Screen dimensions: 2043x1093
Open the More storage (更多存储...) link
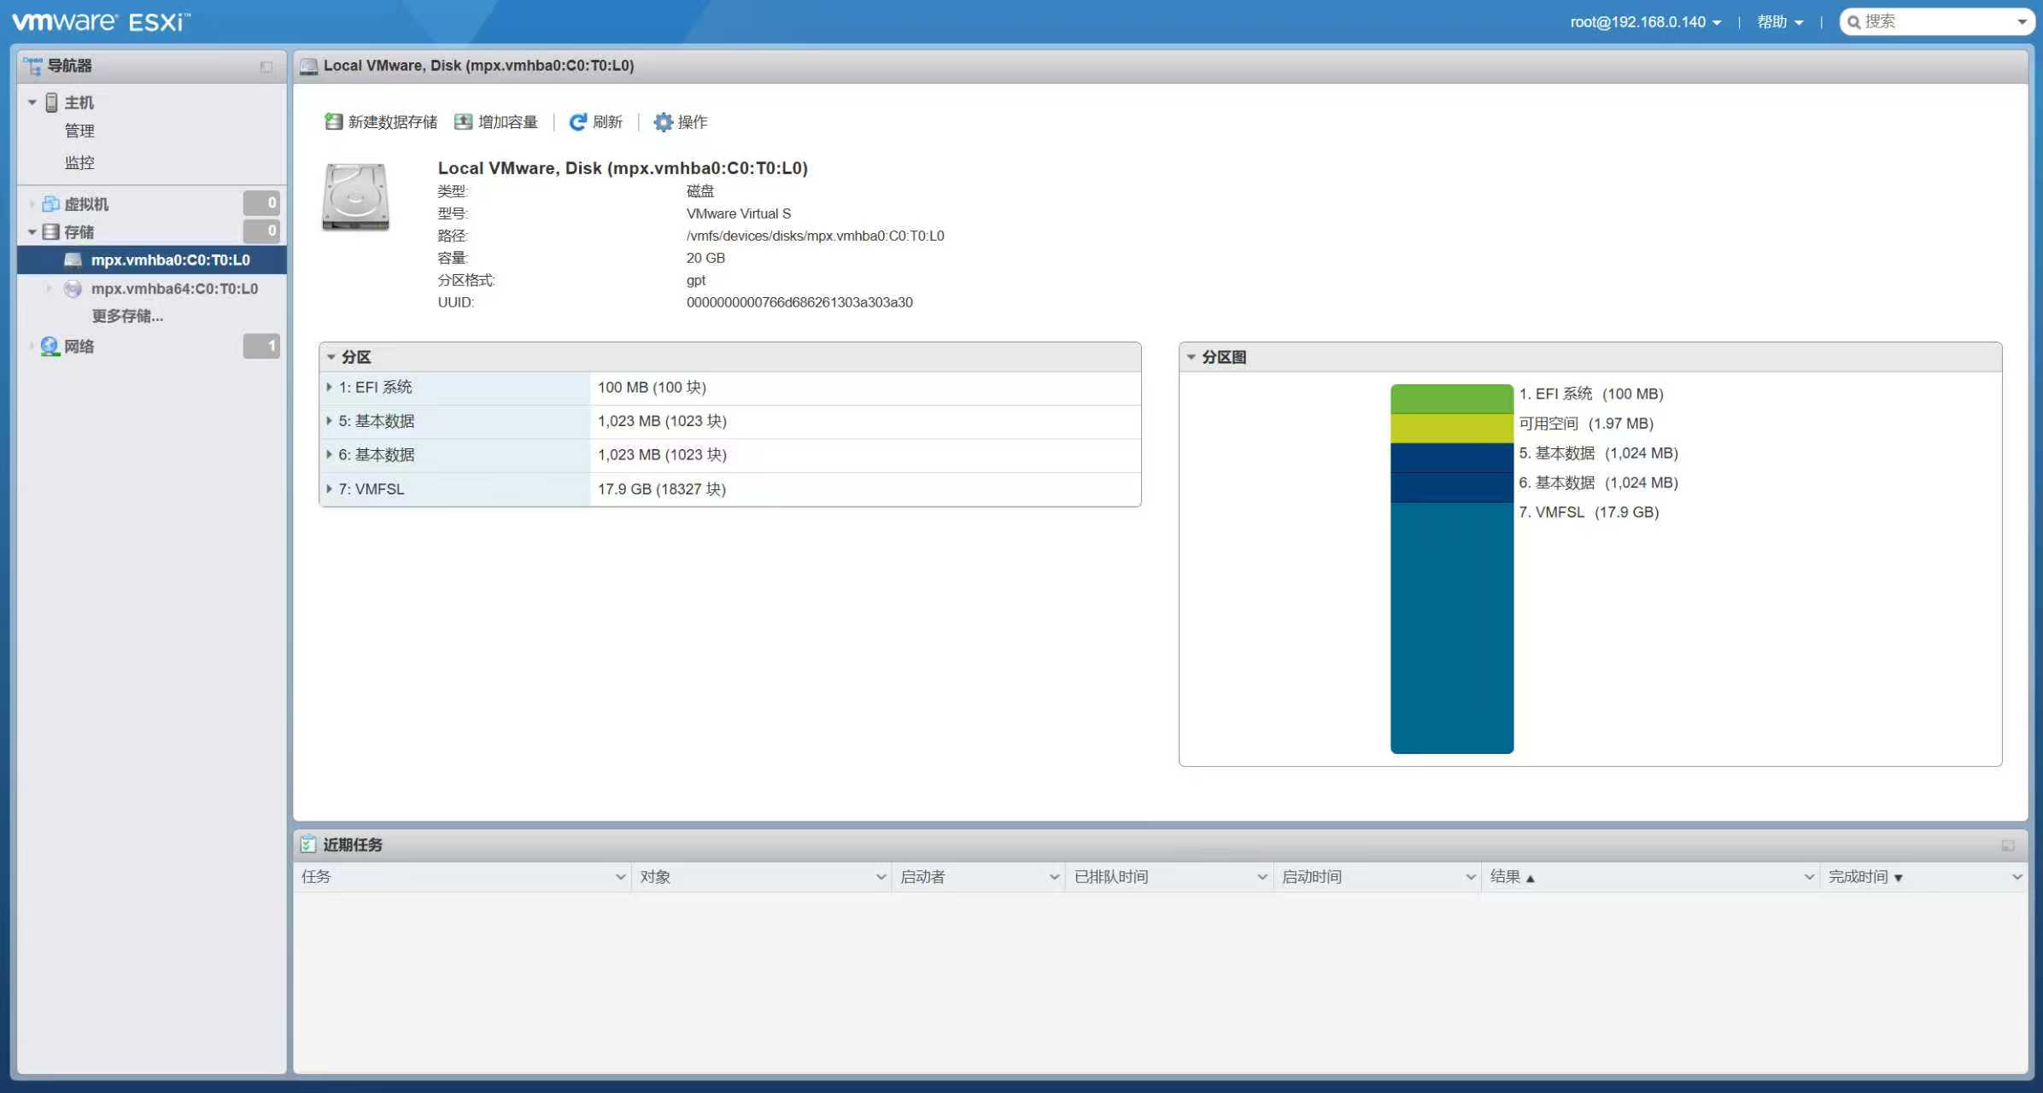coord(127,316)
